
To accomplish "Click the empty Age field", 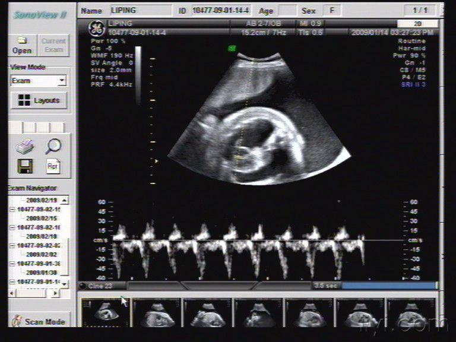I will (x=287, y=11).
